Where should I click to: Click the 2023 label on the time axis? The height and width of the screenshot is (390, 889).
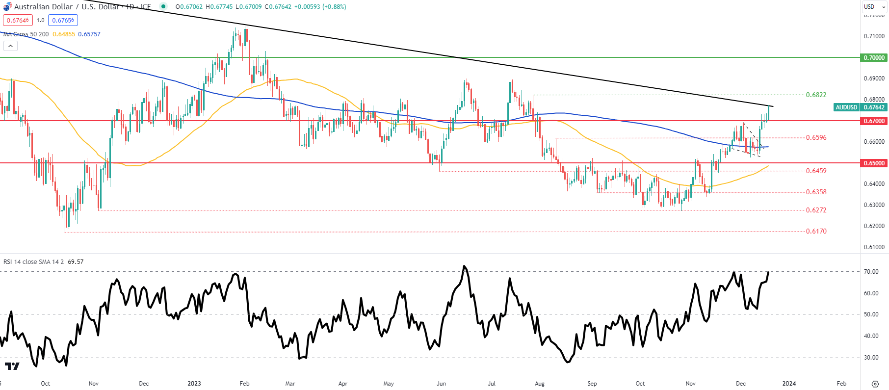(x=194, y=384)
